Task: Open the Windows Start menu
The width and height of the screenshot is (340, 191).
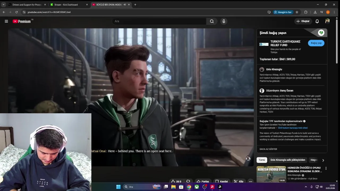Action: click(x=118, y=187)
